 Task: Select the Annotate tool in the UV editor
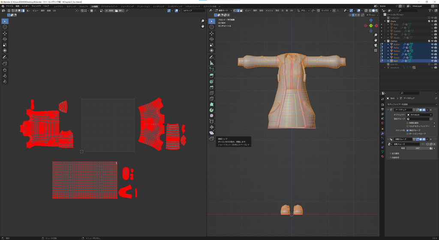point(5,57)
